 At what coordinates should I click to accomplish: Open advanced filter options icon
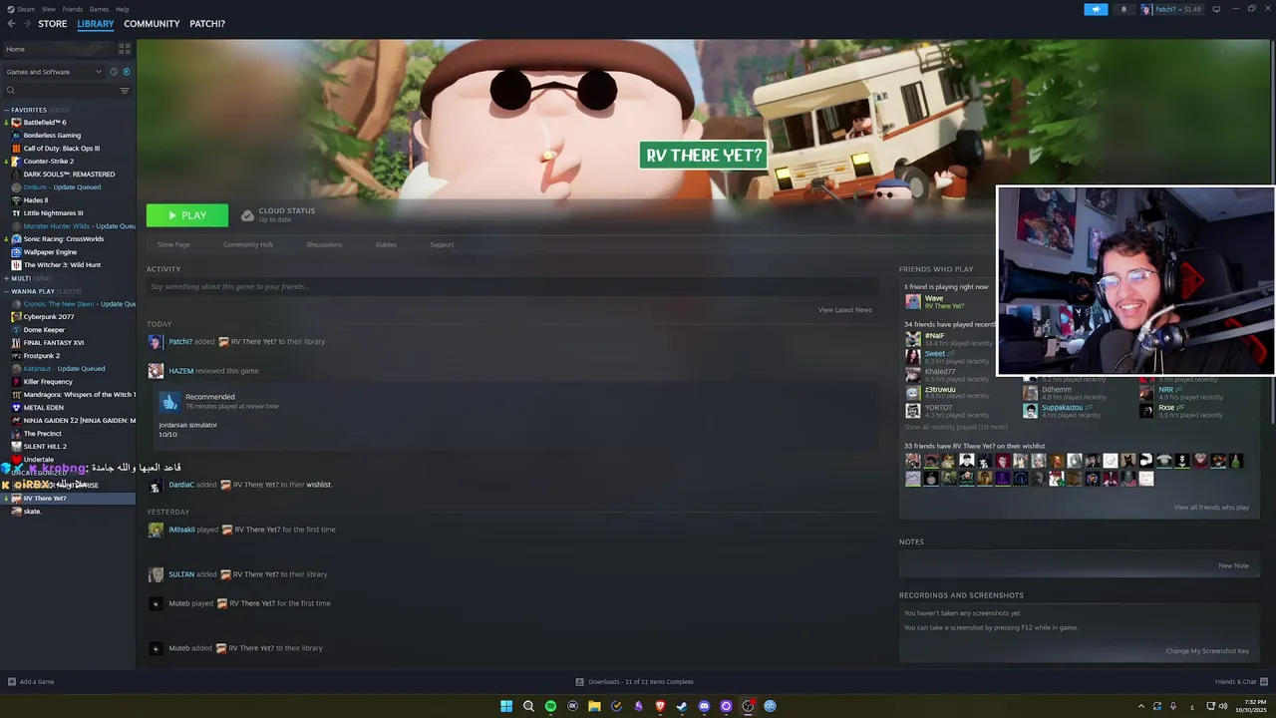pos(125,91)
